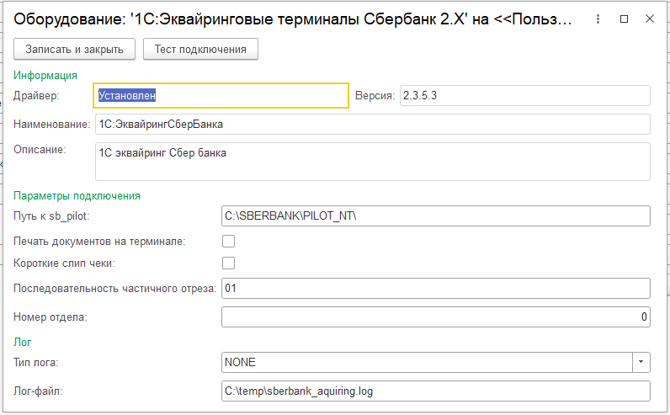Click the 'Параметры подключения' section header
Viewport: 670px width, 415px height.
point(77,195)
